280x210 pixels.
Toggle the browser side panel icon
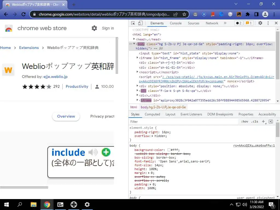tap(256, 14)
